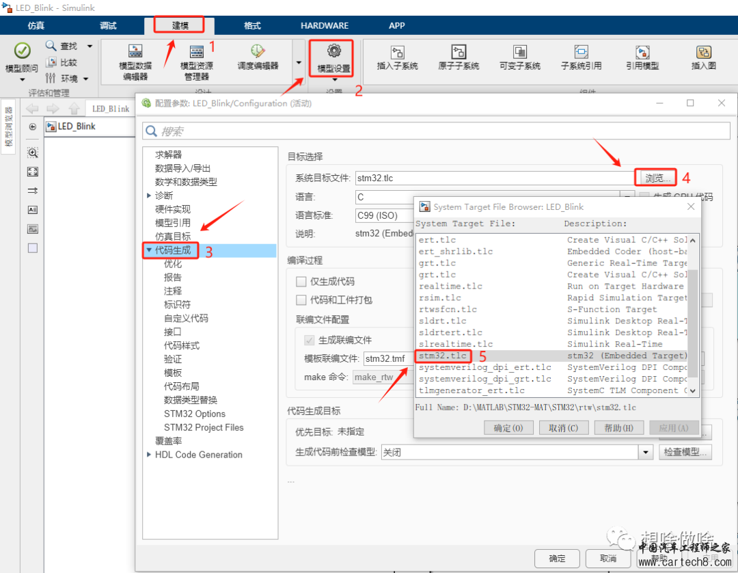Click the 可变子系统 icon
Screen dimensions: 738x573
(519, 52)
